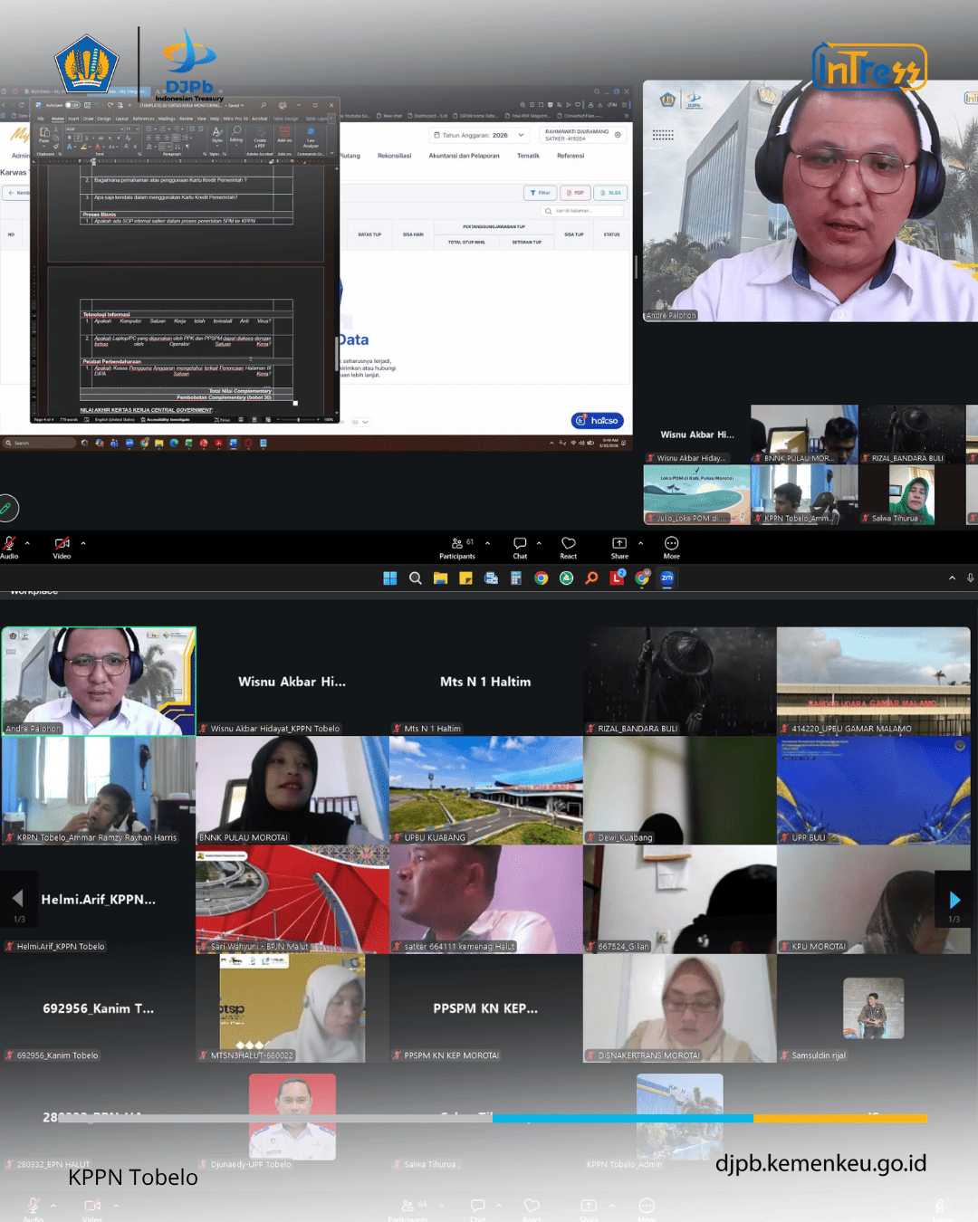Open Google Chrome from the taskbar

[x=541, y=578]
